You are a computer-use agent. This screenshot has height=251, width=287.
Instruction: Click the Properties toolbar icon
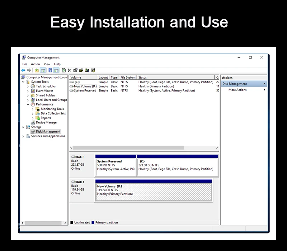[x=75, y=70]
